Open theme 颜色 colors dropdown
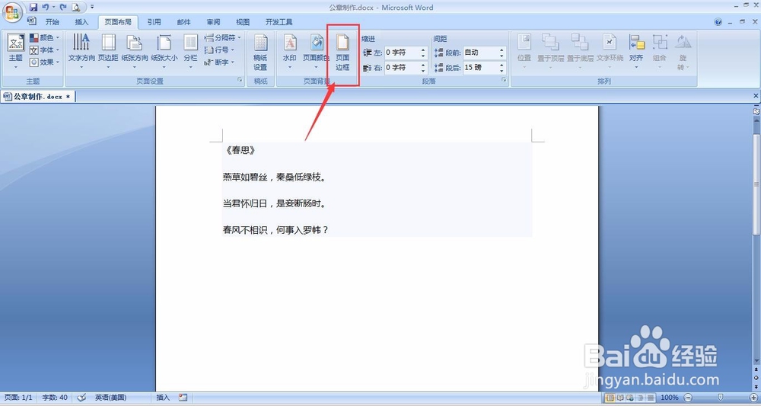 [44, 37]
